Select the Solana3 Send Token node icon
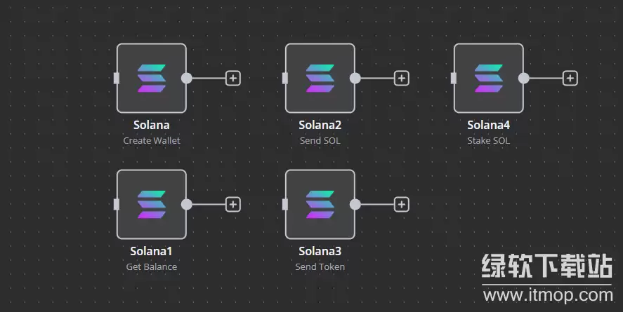Screen dimensions: 623x312 320,204
